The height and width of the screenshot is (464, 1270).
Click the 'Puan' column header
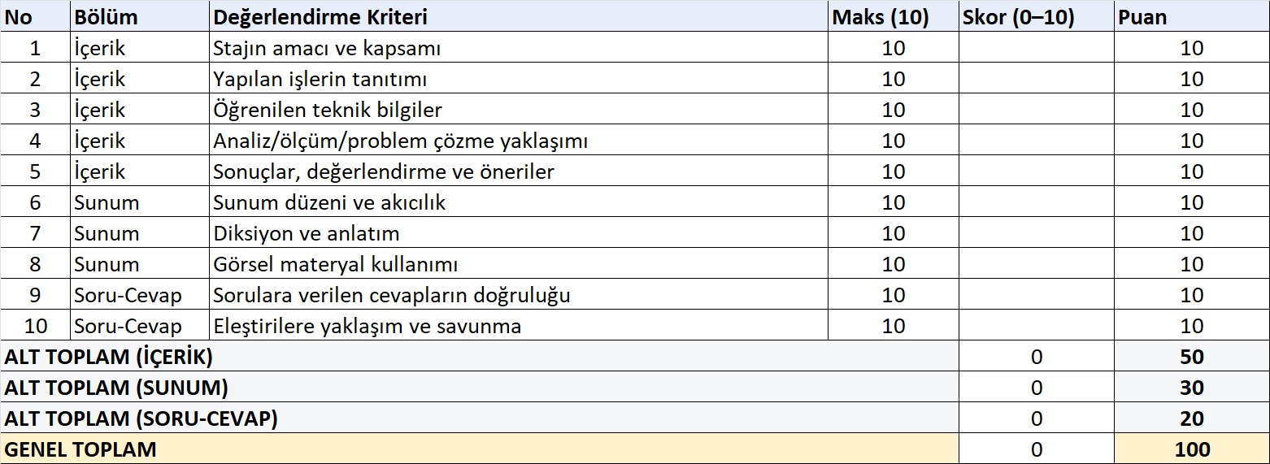[x=1142, y=17]
